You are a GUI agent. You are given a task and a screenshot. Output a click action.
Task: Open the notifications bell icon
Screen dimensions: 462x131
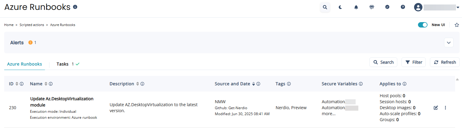[356, 7]
